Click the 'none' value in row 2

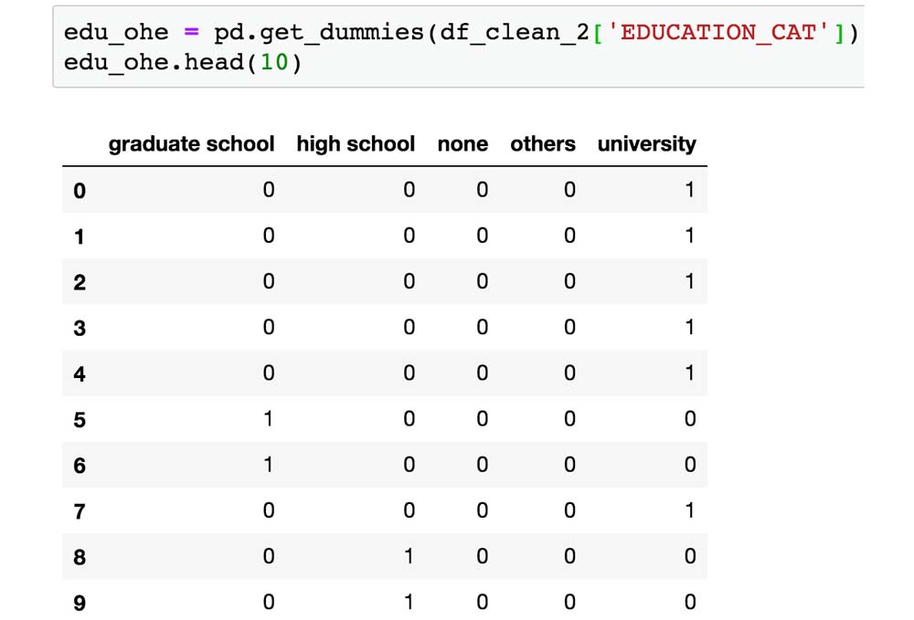pos(482,281)
